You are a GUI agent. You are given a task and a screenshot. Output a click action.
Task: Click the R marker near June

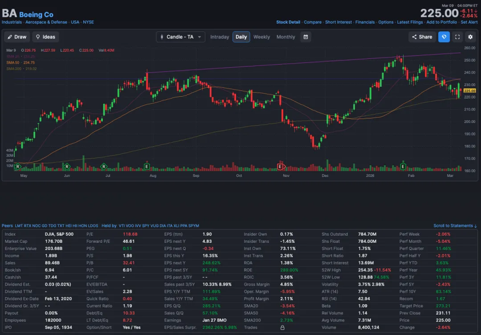click(67, 167)
